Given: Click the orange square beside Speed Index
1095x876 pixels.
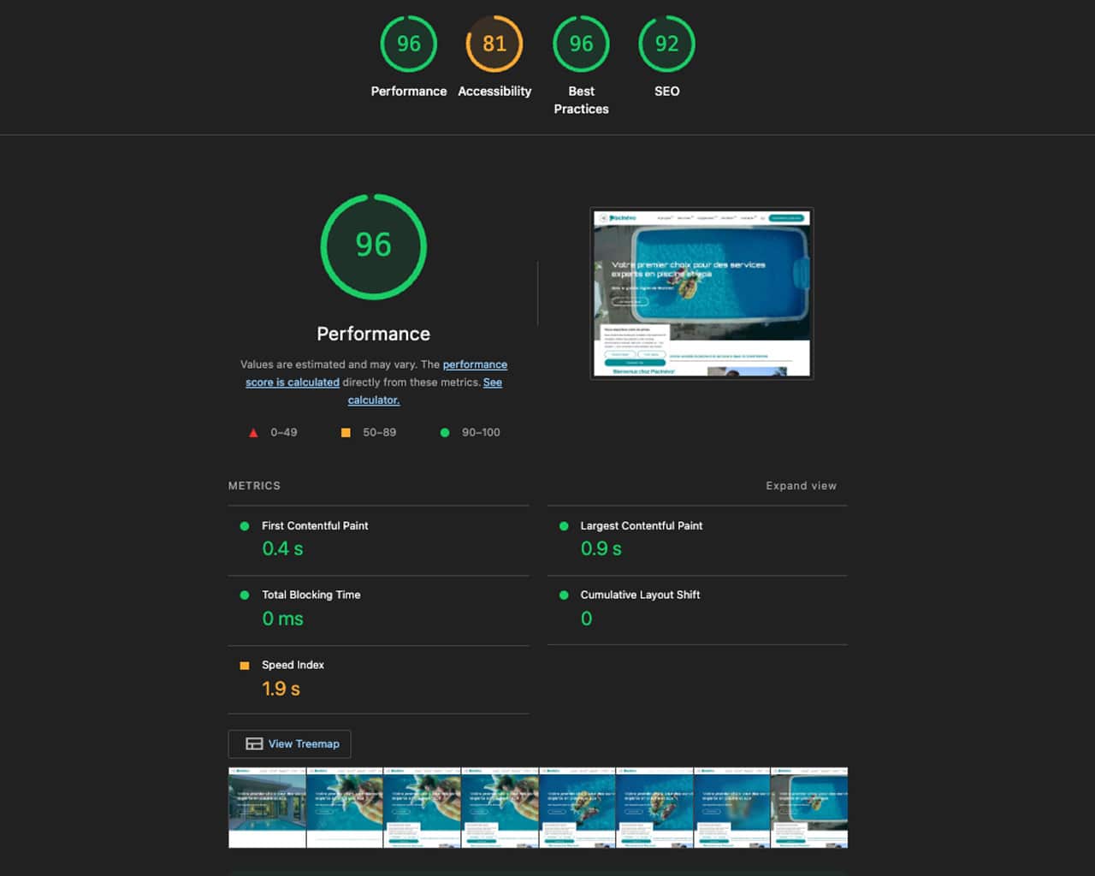Looking at the screenshot, I should pyautogui.click(x=245, y=666).
